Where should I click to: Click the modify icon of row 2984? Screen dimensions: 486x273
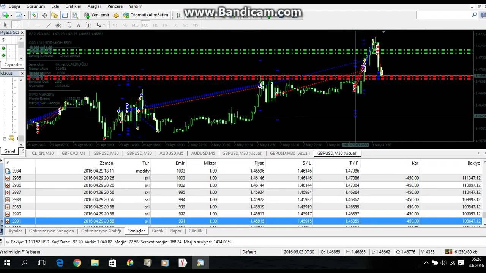8,171
